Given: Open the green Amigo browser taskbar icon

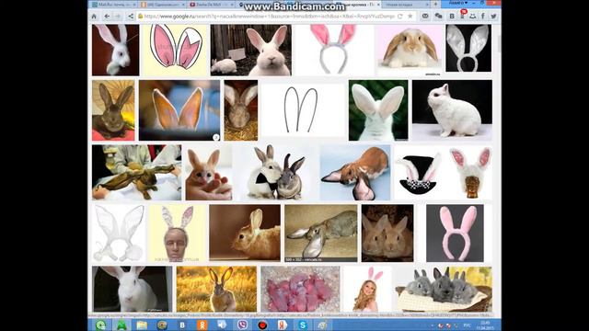Looking at the screenshot, I should pyautogui.click(x=121, y=325).
